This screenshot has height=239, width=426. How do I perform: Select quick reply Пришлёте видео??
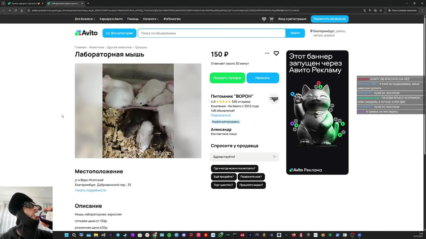251,185
